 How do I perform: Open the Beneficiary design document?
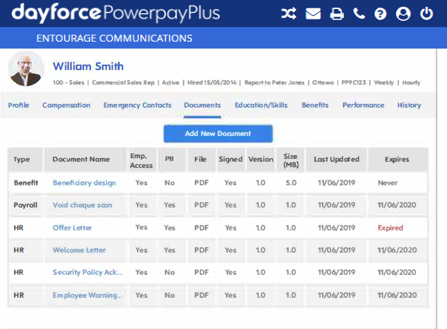click(84, 183)
